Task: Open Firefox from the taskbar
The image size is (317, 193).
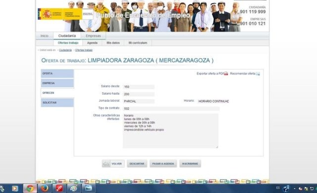Action: 45,189
